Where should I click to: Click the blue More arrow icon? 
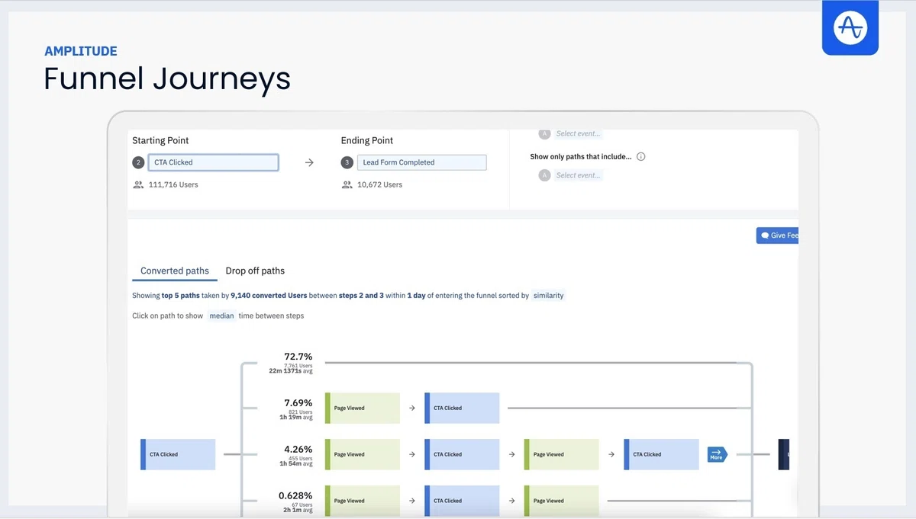(x=717, y=454)
